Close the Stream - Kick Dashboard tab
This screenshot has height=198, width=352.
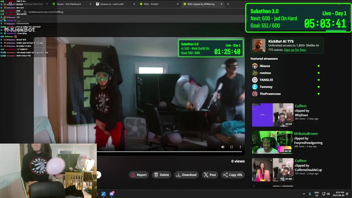[x=90, y=4]
